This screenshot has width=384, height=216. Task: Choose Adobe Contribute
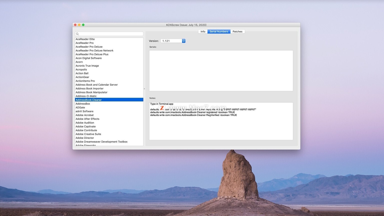click(109, 130)
